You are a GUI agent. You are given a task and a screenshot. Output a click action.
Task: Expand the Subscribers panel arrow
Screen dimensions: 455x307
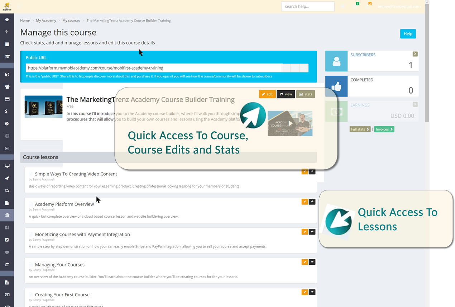pos(415,54)
